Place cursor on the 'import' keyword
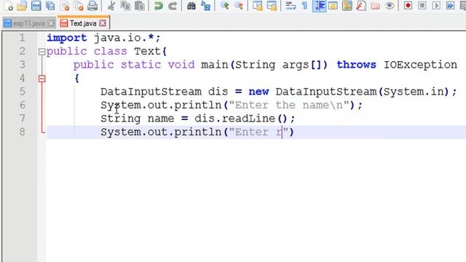Viewport: 466px width, 262px height. point(67,38)
